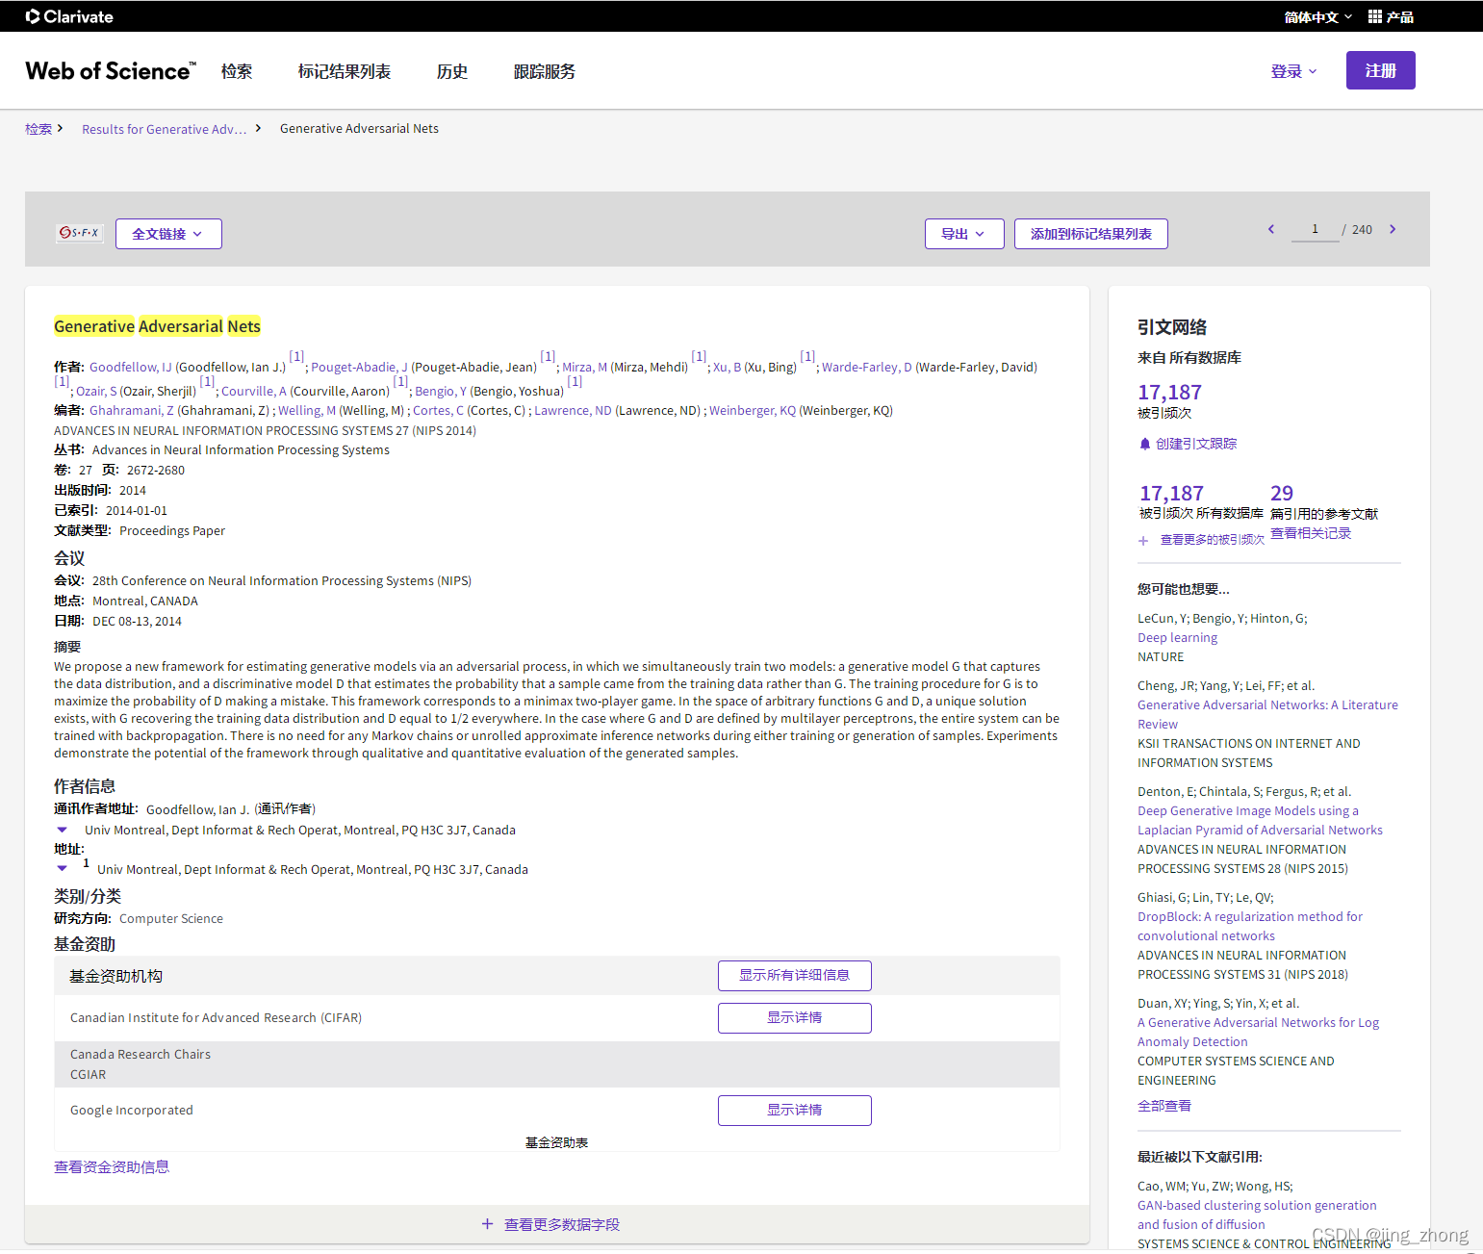Open A Generative Adversarial Networks for Log Anomaly Detection
Screen dimensions: 1483x1254
(x=1258, y=1032)
